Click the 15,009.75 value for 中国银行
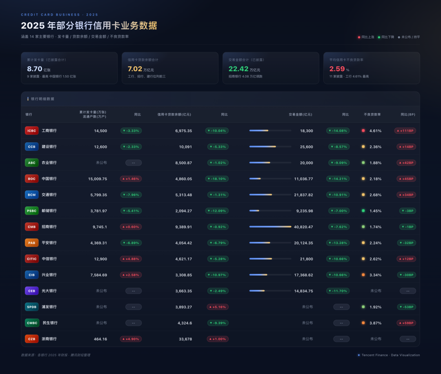 pyautogui.click(x=98, y=179)
